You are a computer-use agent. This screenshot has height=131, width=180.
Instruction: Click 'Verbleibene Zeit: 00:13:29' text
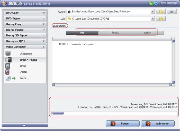pos(164,107)
